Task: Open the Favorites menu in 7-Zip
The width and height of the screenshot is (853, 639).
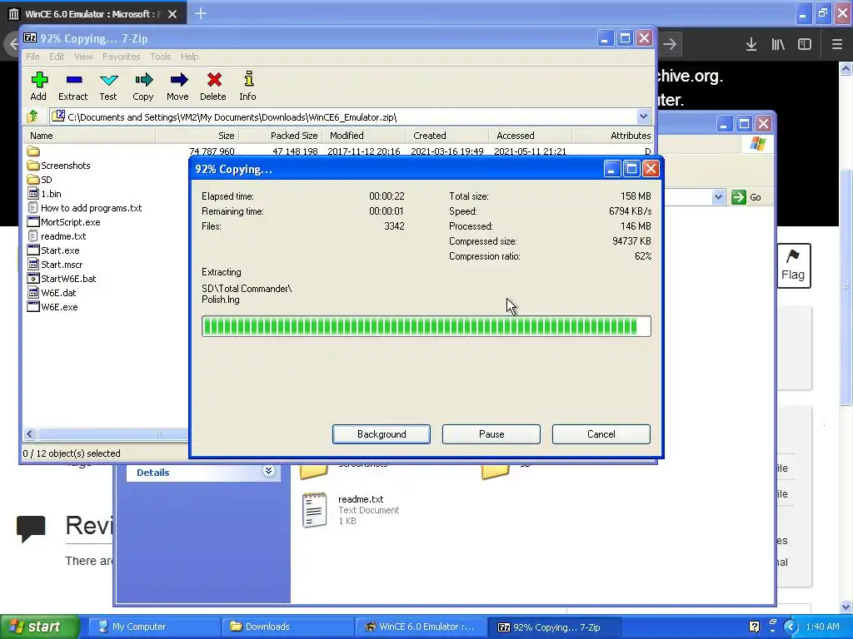Action: tap(122, 57)
